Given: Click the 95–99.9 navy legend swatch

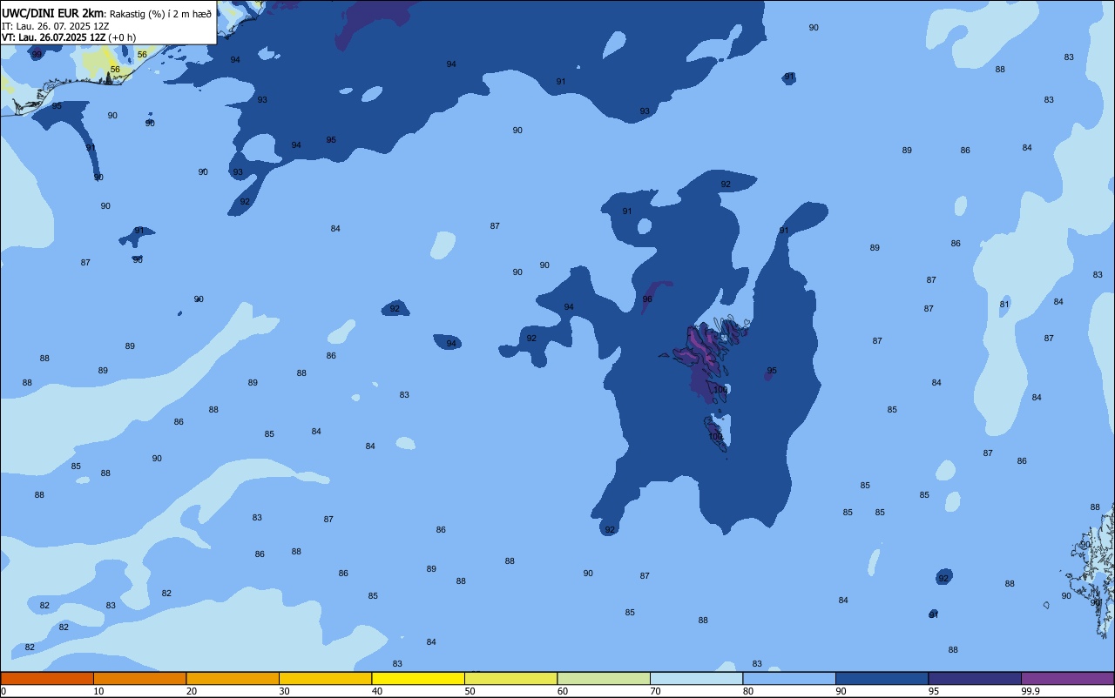Looking at the screenshot, I should pos(975,678).
